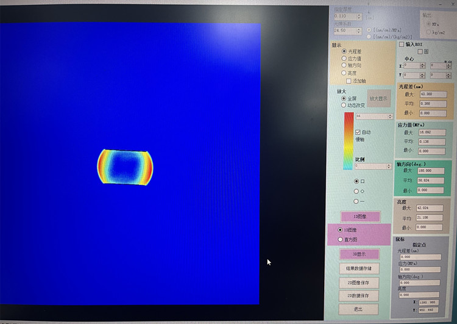Select the circle shape radio option
Image resolution: width=457 pixels, height=324 pixels.
[356, 191]
